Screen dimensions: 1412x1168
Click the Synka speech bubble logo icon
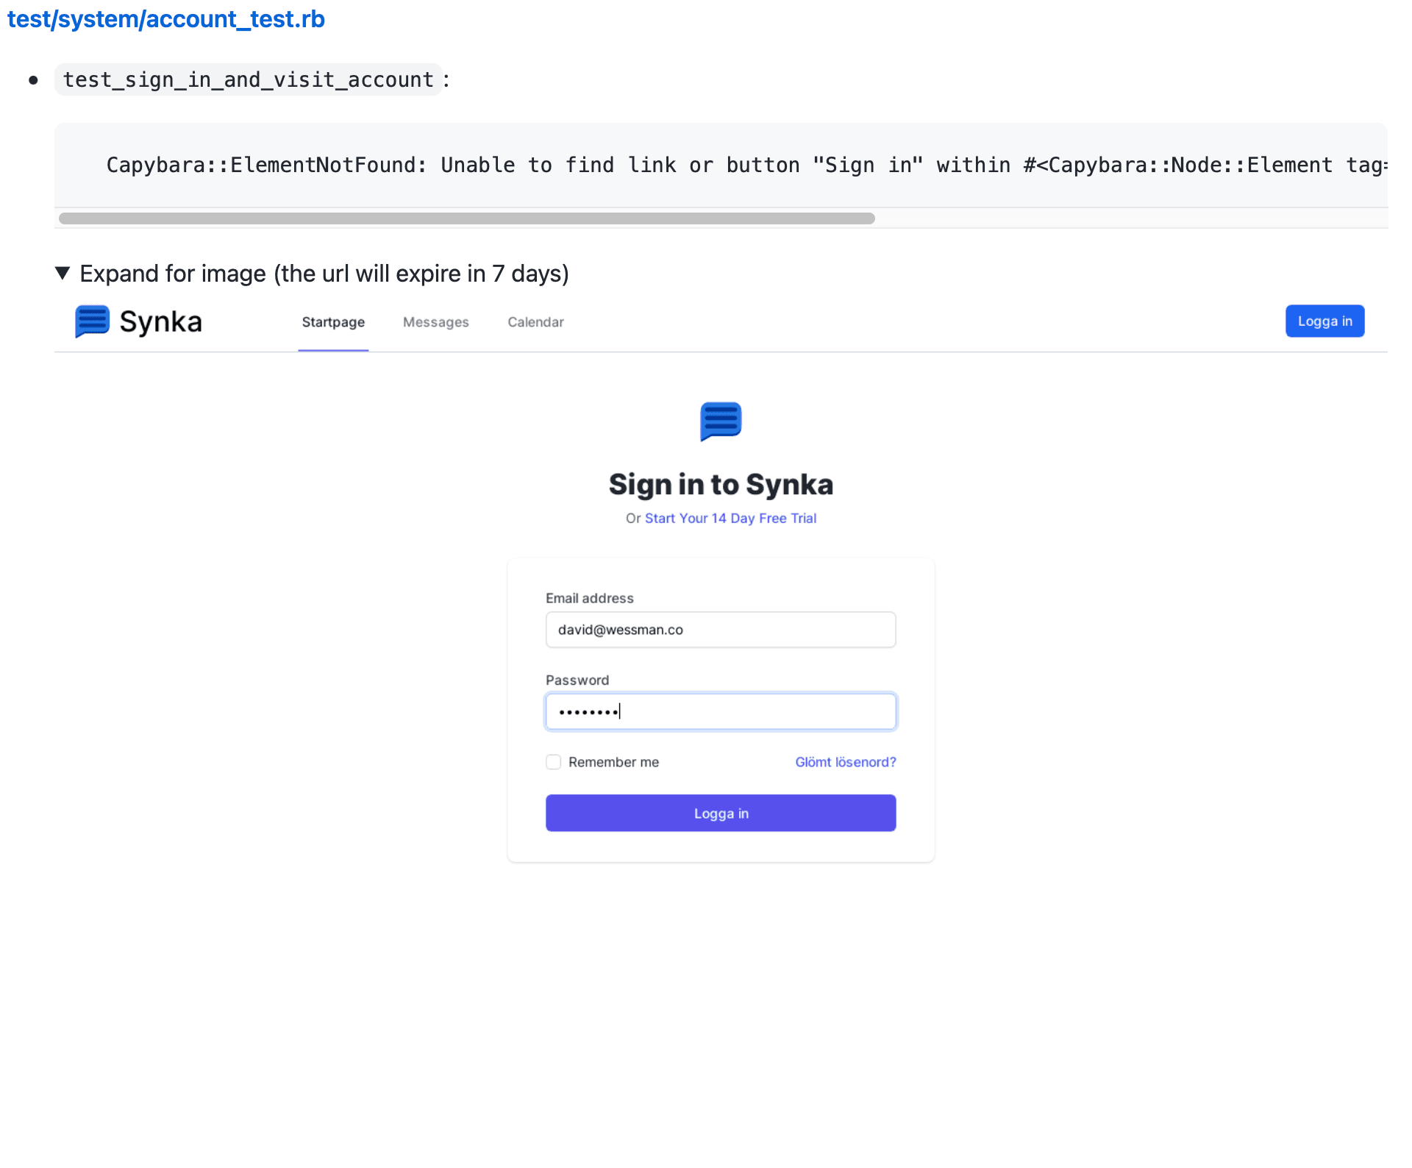[91, 321]
